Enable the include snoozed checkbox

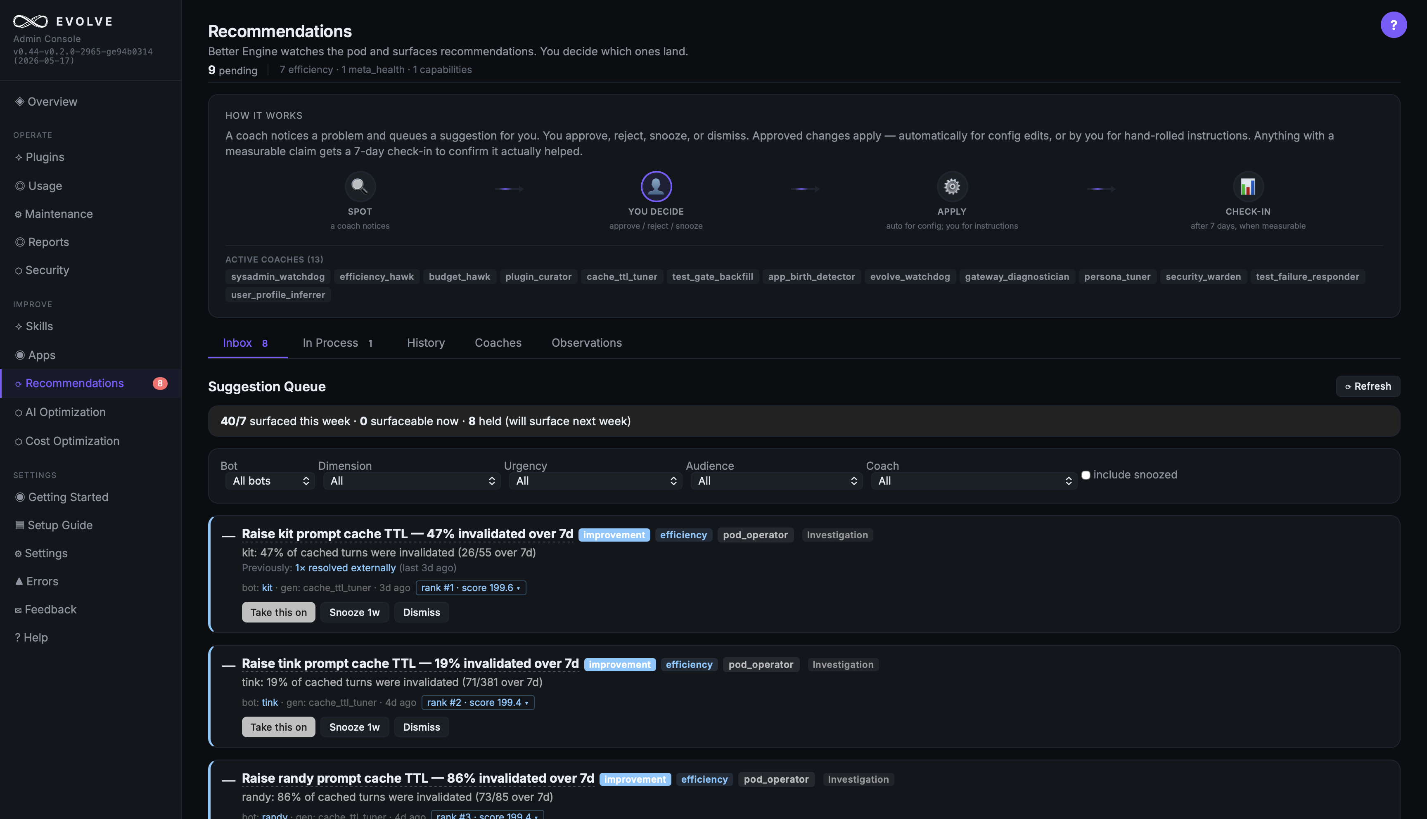pyautogui.click(x=1086, y=475)
